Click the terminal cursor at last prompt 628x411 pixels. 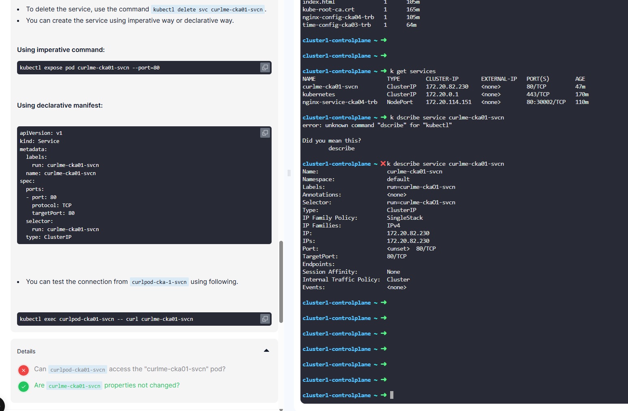click(x=392, y=395)
